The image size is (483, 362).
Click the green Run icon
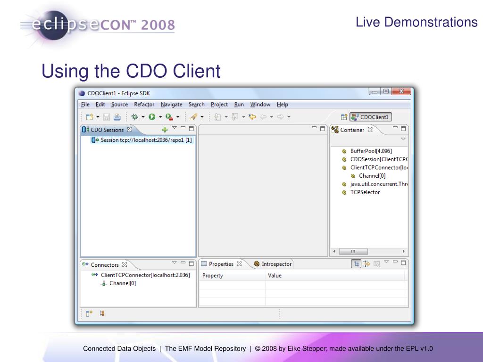click(x=152, y=117)
